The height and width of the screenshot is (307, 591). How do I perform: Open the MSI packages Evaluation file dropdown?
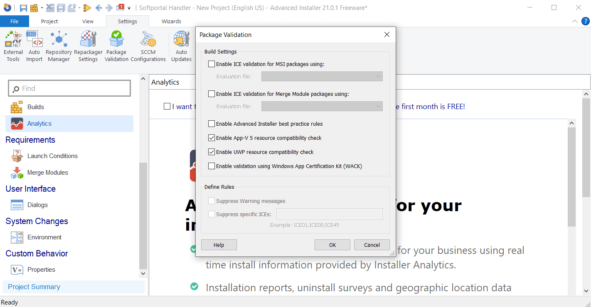click(x=322, y=76)
